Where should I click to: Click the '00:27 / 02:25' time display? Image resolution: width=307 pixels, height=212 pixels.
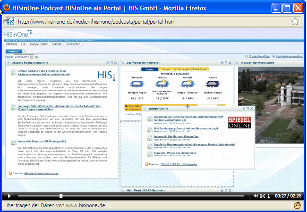pyautogui.click(x=288, y=196)
